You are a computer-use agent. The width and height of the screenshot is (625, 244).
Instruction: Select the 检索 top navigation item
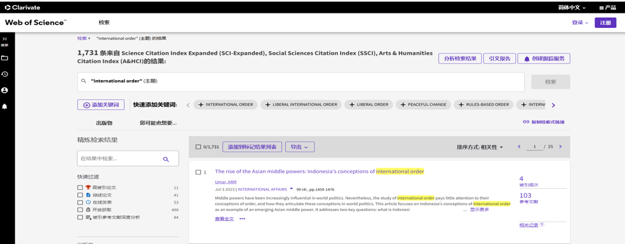104,23
